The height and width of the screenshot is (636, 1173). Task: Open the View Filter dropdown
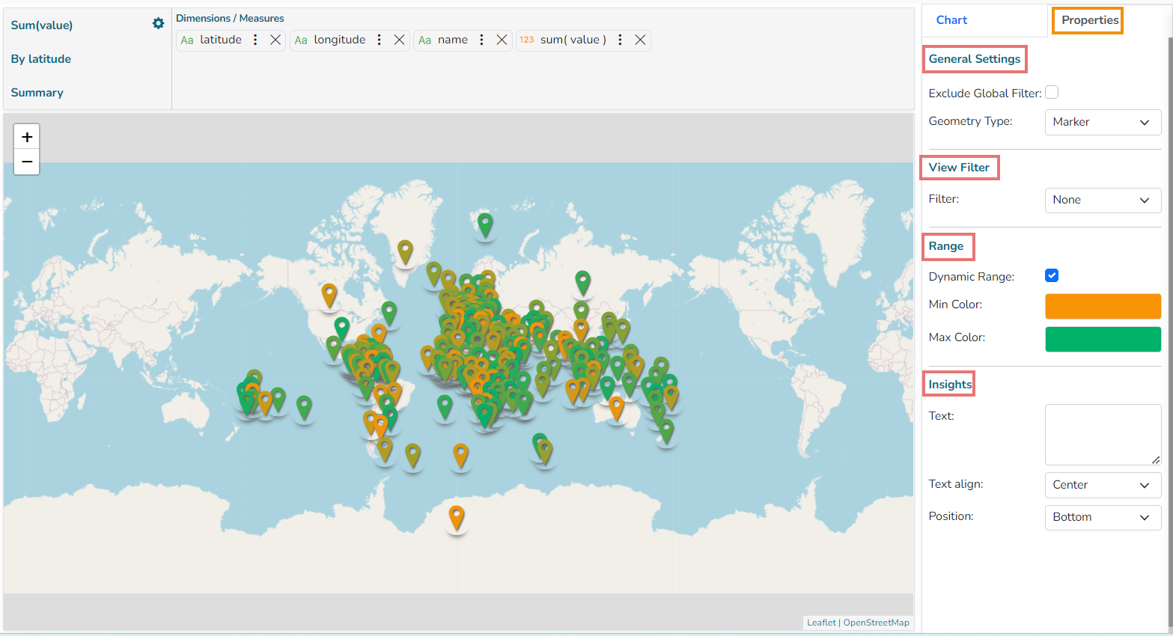coord(1102,200)
